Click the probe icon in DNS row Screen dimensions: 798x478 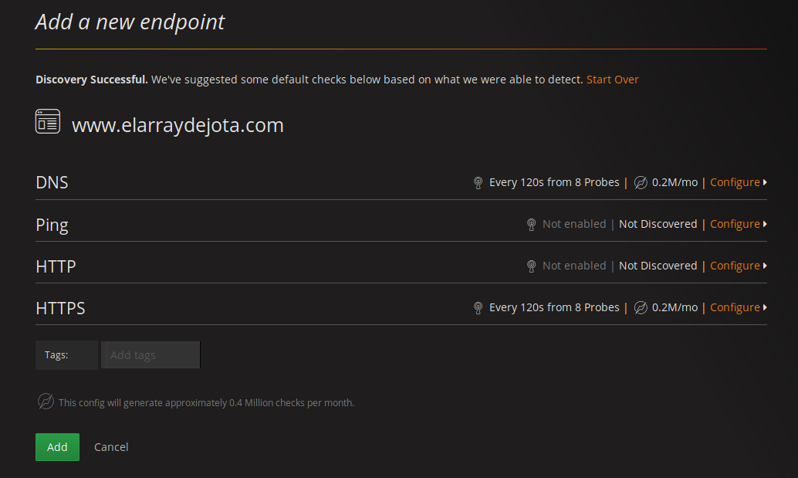[478, 183]
